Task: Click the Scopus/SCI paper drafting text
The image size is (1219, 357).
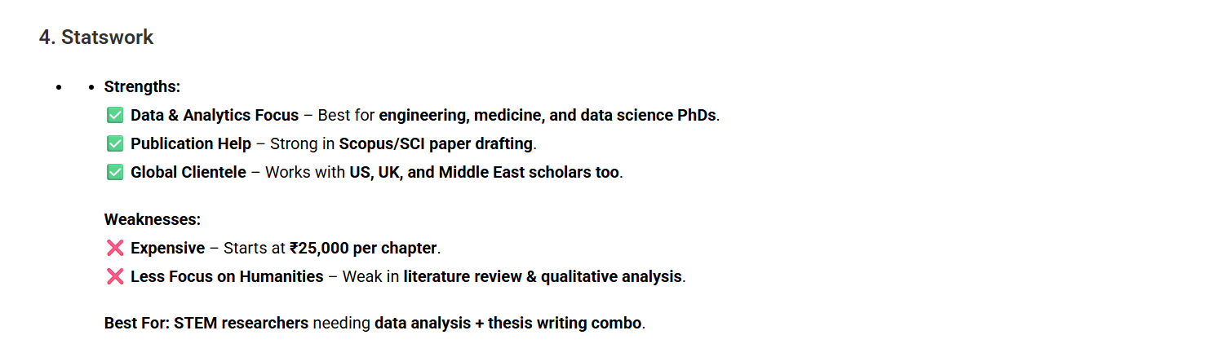Action: [436, 143]
